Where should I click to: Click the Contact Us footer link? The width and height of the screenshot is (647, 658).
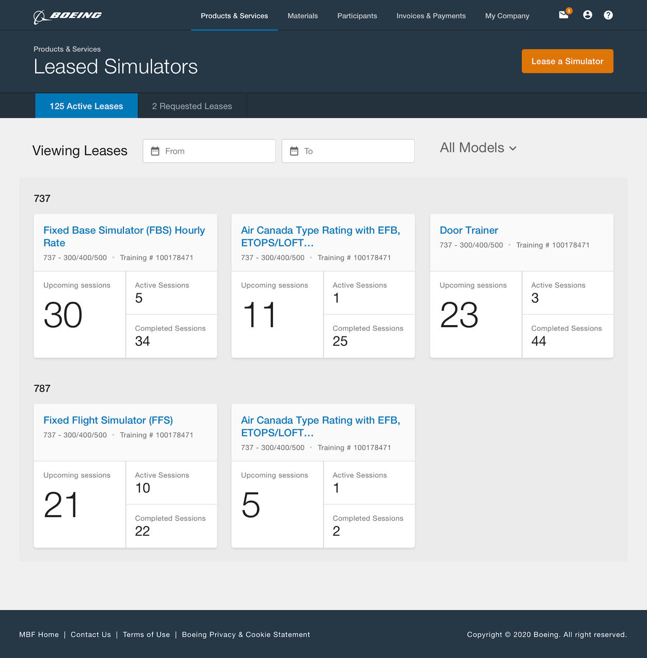91,635
